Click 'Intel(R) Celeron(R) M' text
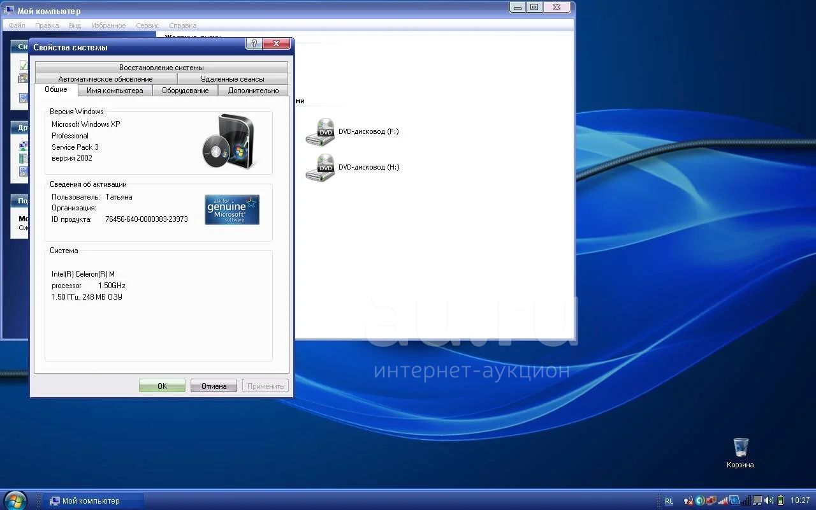 (84, 274)
